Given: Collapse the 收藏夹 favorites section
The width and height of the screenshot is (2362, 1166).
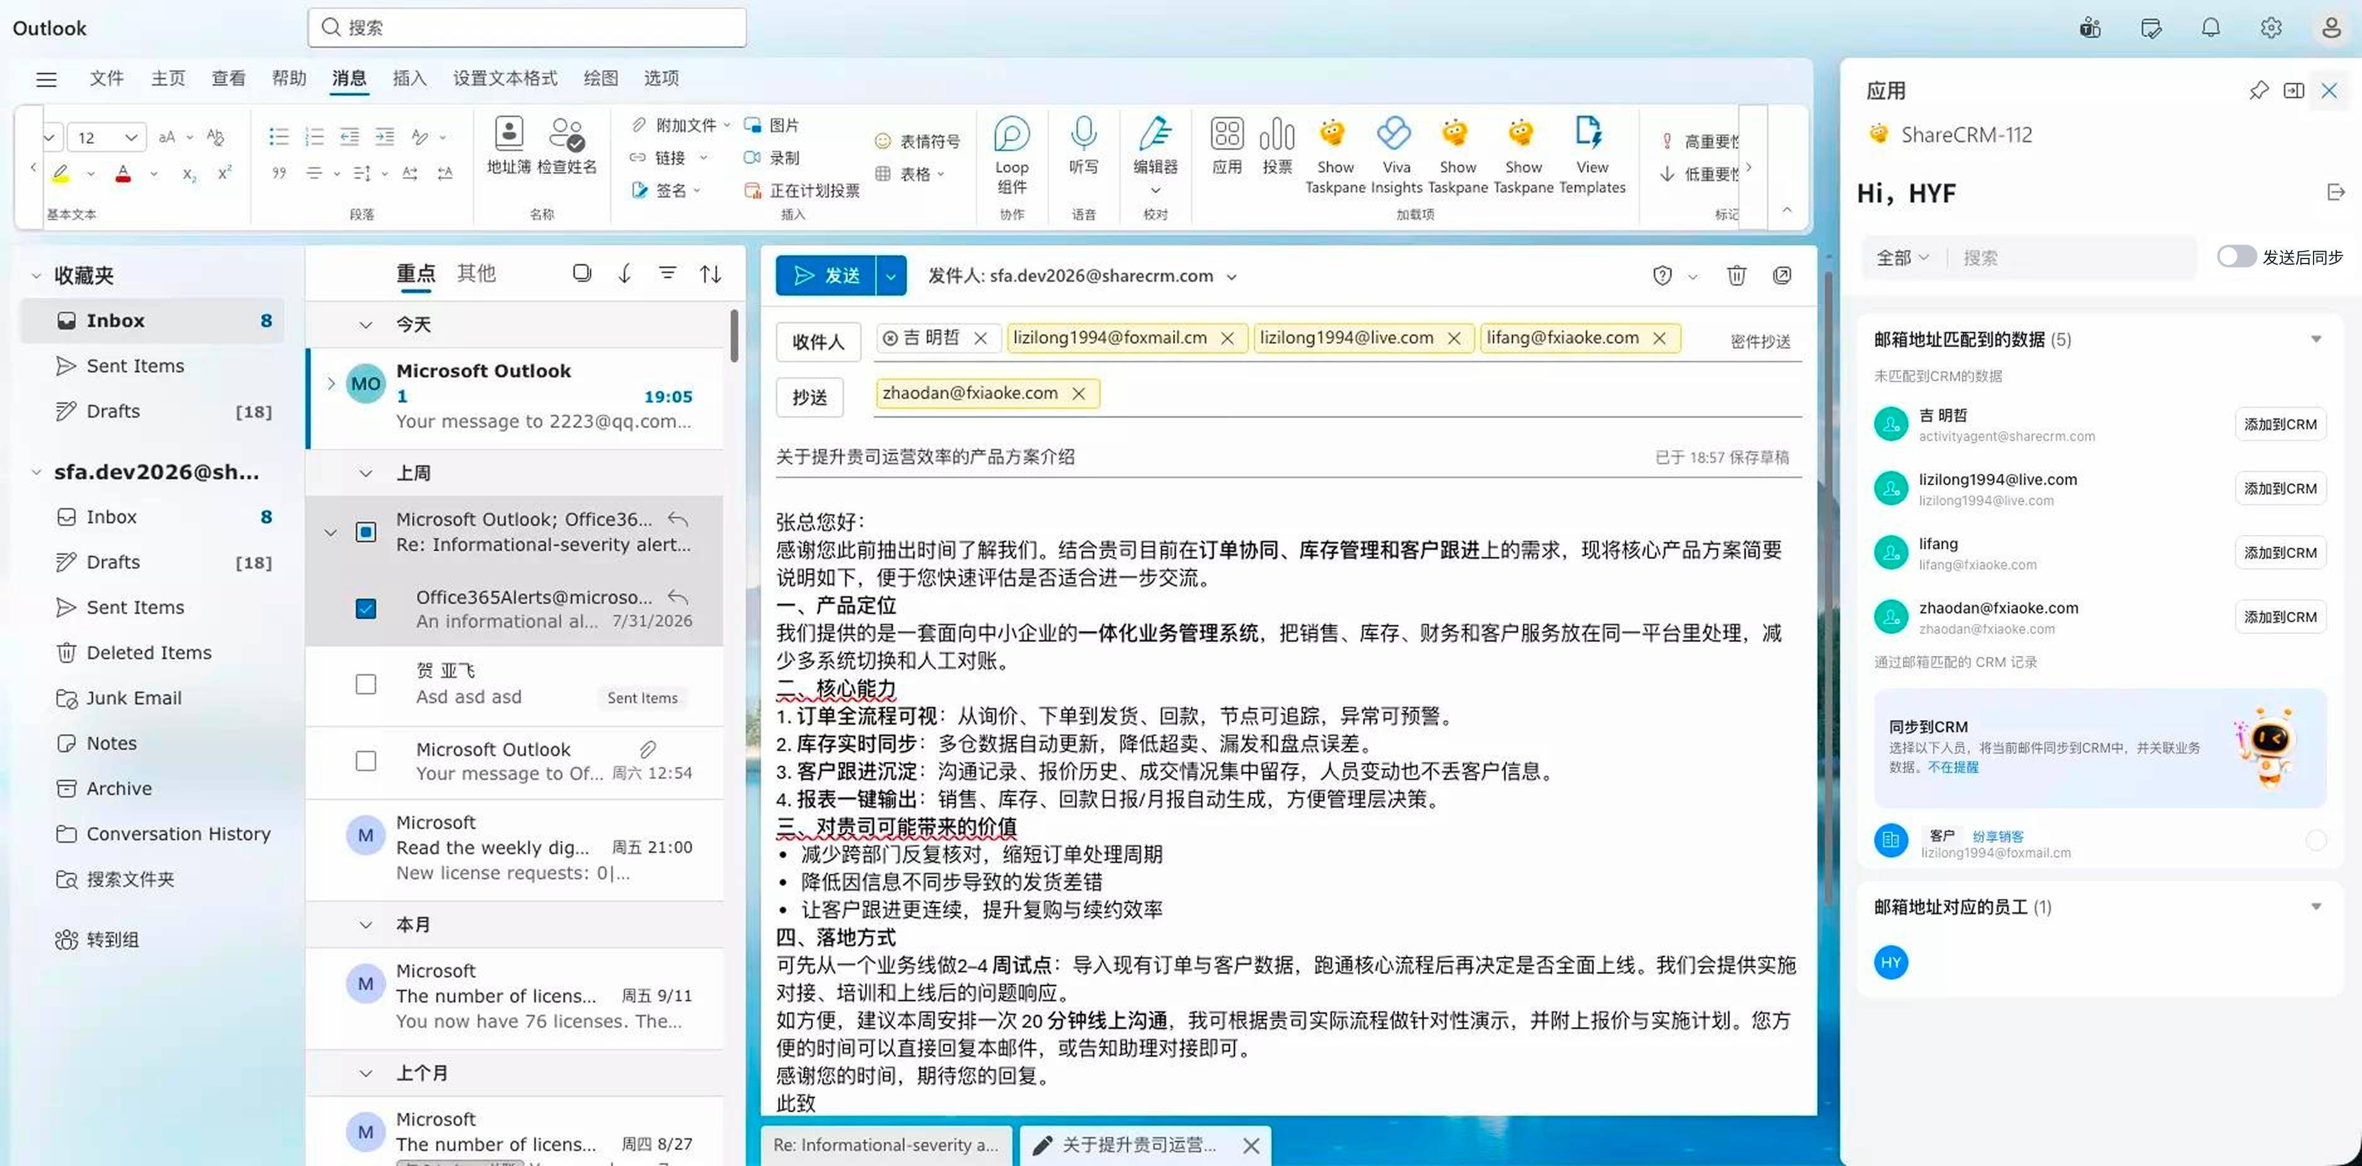Looking at the screenshot, I should 36,275.
